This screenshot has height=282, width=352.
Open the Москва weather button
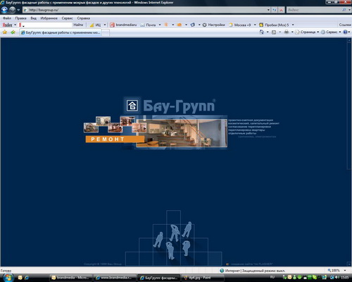tap(240, 25)
